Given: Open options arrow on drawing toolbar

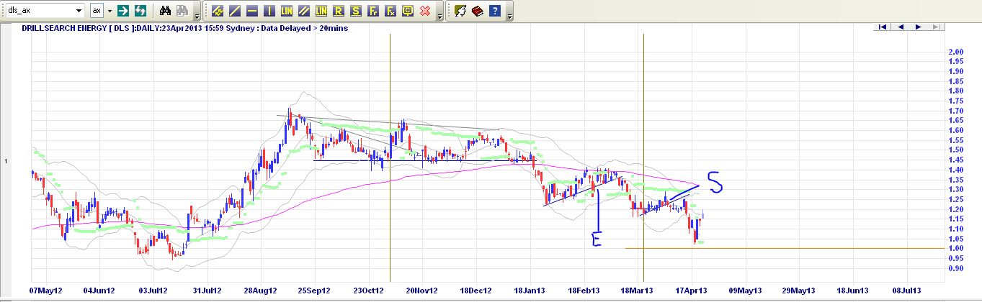Looking at the screenshot, I should 438,12.
